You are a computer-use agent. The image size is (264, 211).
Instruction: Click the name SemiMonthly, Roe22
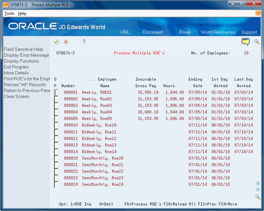pyautogui.click(x=103, y=171)
